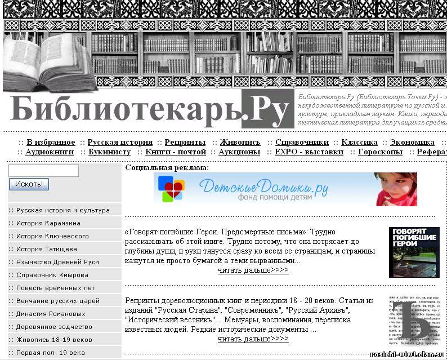The height and width of the screenshot is (360, 447).
Task: Click the Искать! search button
Action: tap(29, 184)
